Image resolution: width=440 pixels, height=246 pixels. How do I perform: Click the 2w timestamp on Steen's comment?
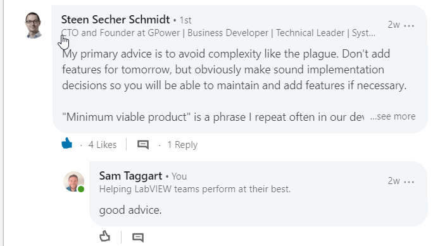(393, 25)
